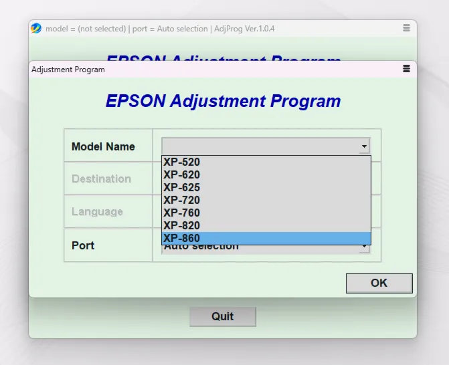
Task: Click the disabled Destination label
Action: (101, 178)
